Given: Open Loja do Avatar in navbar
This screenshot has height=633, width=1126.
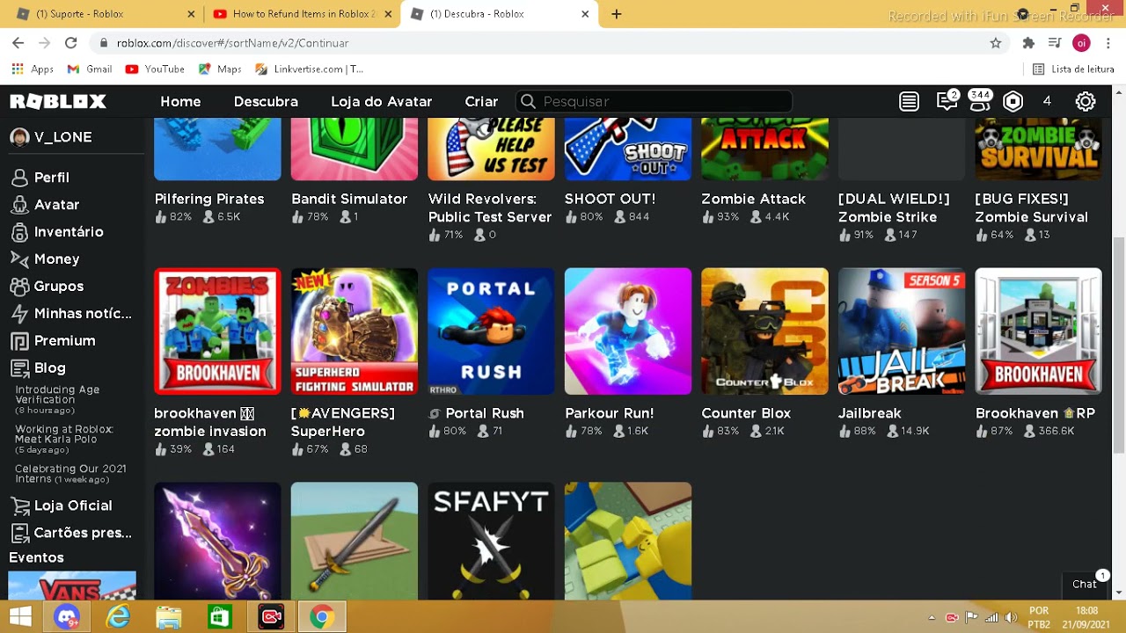Looking at the screenshot, I should (x=382, y=102).
